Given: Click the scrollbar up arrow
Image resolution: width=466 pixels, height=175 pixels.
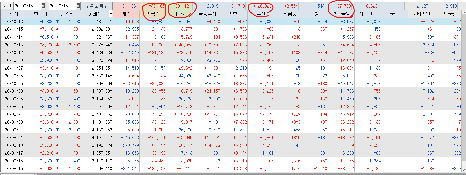Looking at the screenshot, I should click(x=464, y=12).
